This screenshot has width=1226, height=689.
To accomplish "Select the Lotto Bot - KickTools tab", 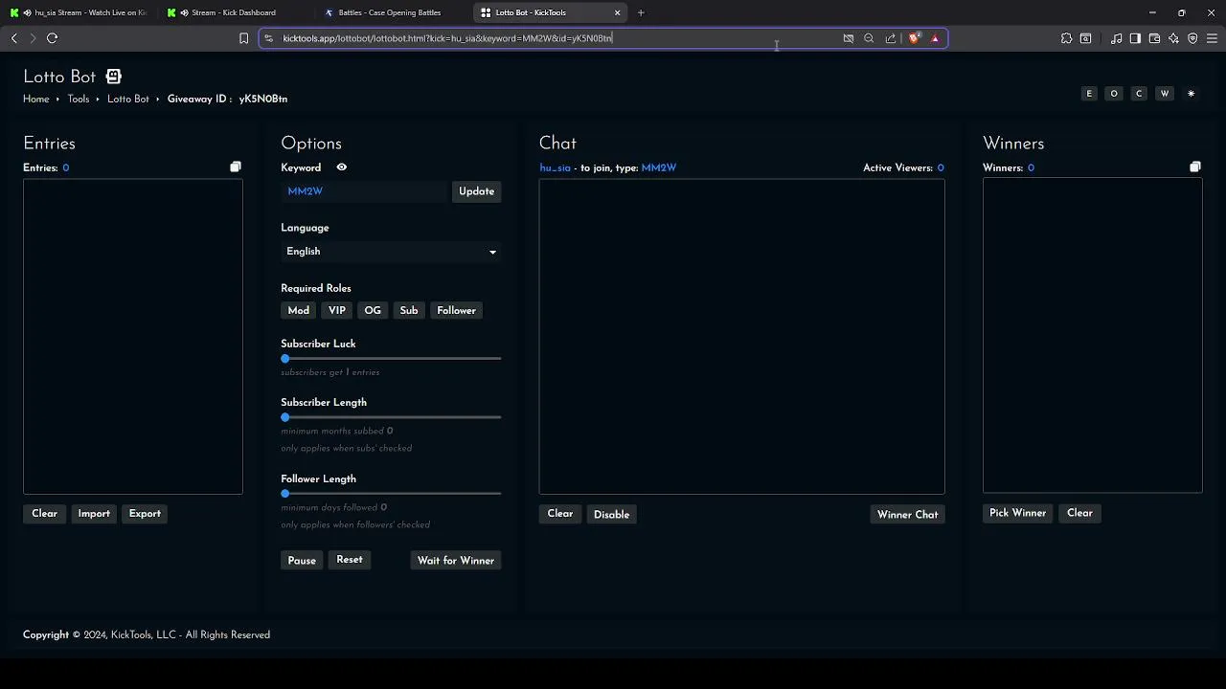I will click(549, 12).
